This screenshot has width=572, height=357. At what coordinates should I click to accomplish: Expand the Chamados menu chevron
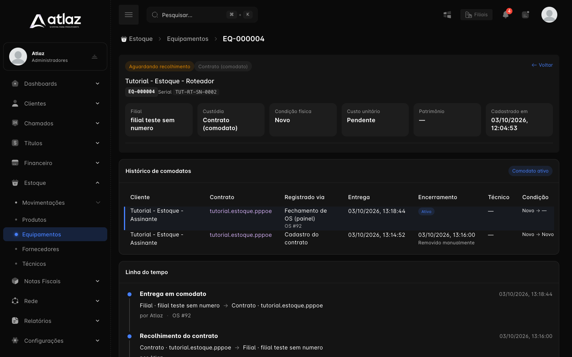tap(97, 123)
